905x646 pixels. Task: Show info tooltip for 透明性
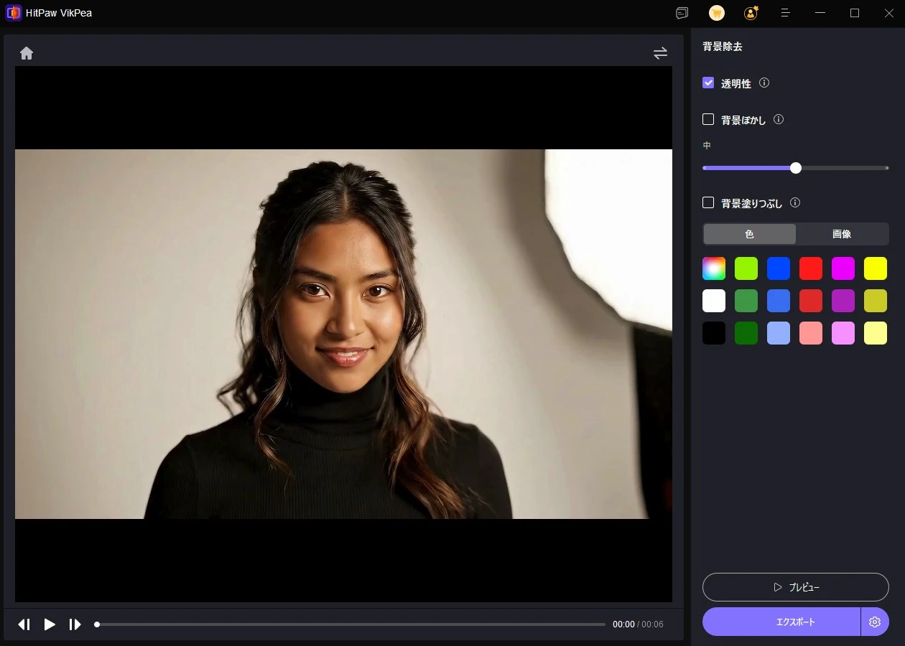pyautogui.click(x=764, y=83)
